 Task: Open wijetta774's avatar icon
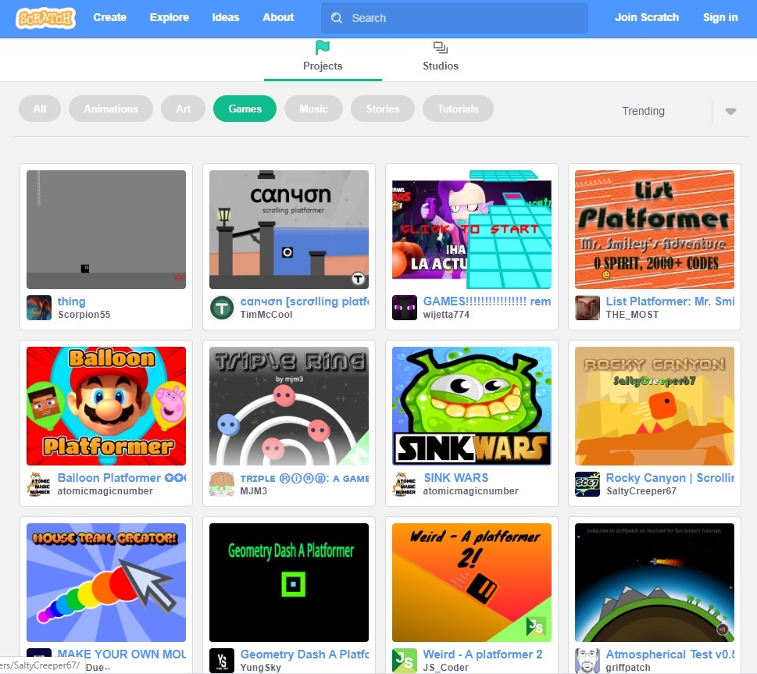tap(405, 308)
